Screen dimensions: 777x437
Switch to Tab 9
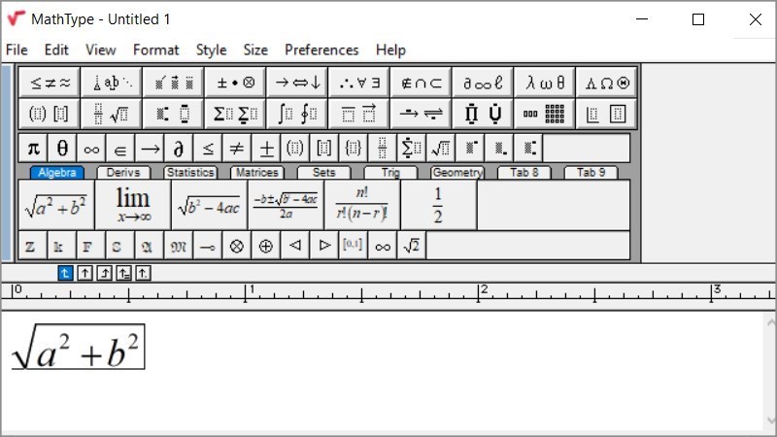[591, 173]
